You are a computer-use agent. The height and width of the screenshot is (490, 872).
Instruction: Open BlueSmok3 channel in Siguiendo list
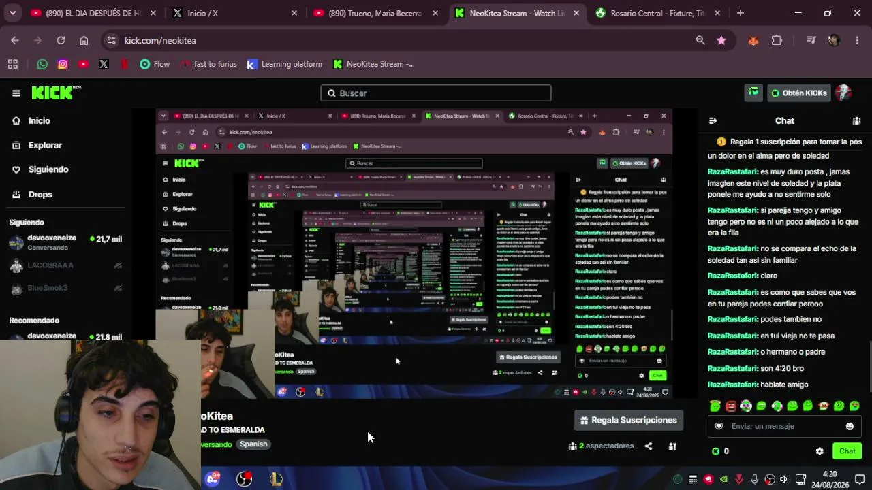pyautogui.click(x=65, y=288)
